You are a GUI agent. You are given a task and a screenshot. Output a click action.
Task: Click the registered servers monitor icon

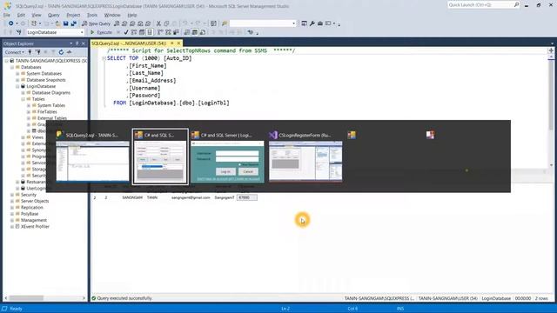pos(304,23)
